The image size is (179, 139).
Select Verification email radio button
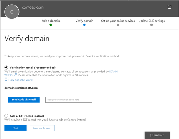click(6, 67)
